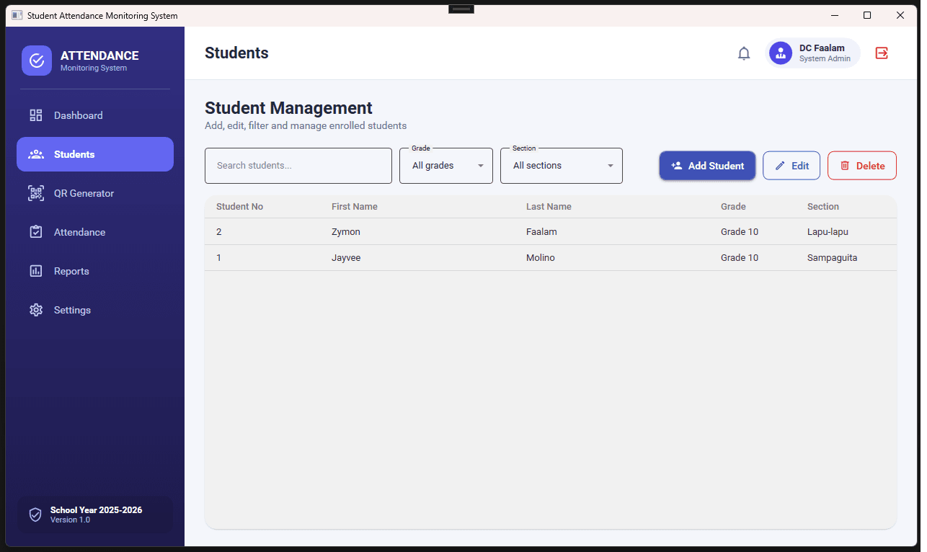The width and height of the screenshot is (927, 552).
Task: Open the Reports section
Action: click(95, 271)
